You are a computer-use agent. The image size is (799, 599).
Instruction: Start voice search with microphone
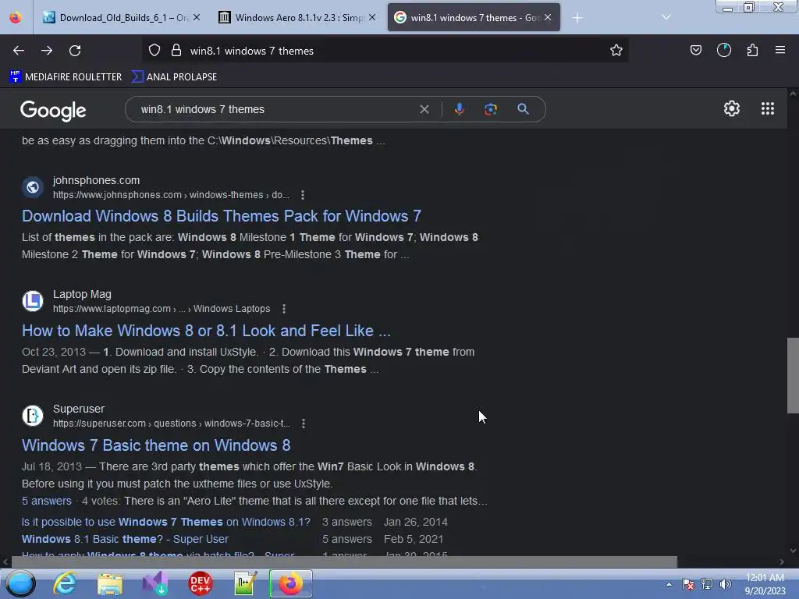(459, 109)
